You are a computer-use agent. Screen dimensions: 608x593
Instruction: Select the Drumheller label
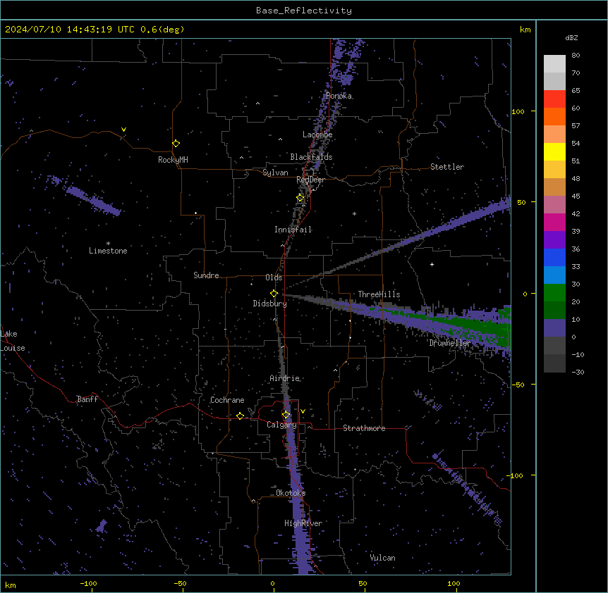[450, 343]
